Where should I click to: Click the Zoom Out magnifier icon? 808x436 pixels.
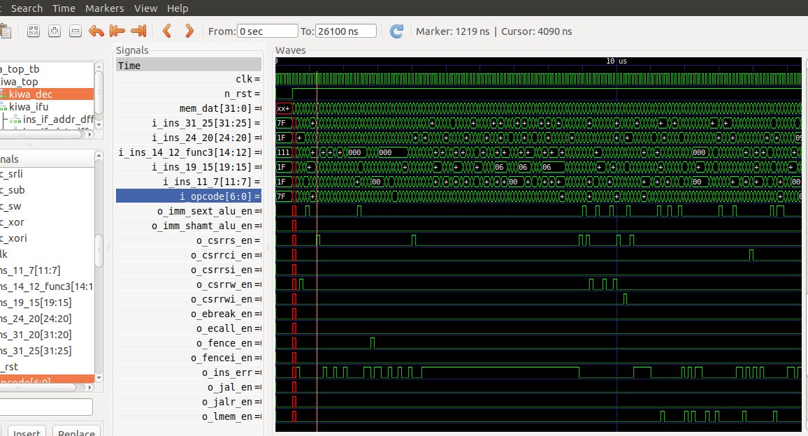pos(75,31)
